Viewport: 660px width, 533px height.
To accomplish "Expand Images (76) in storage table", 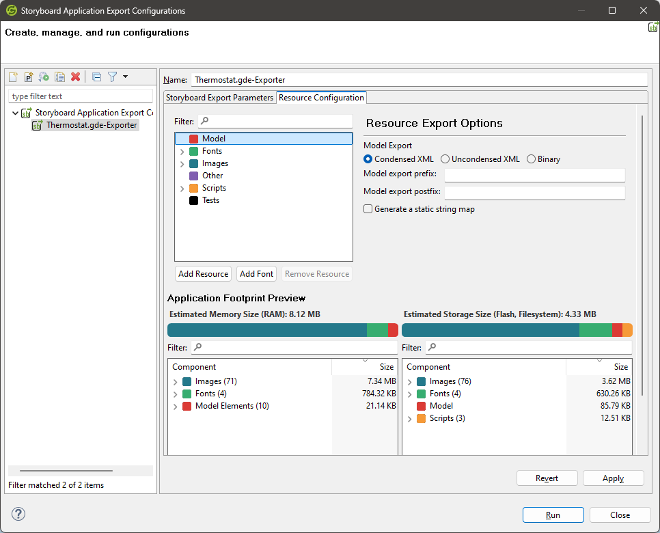I will [409, 382].
